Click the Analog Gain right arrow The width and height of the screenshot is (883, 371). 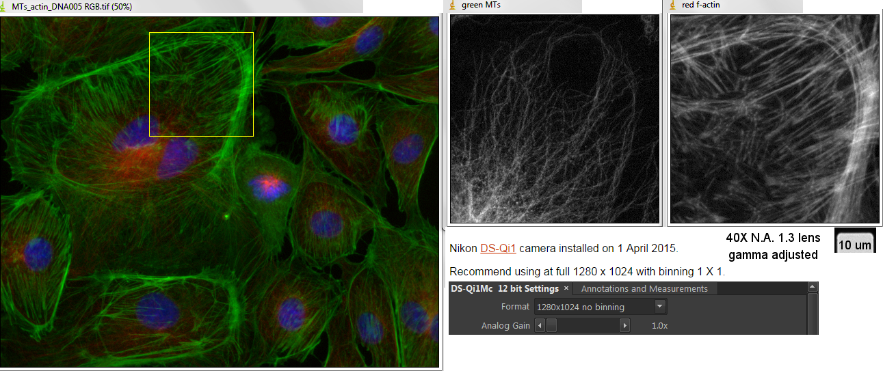pyautogui.click(x=624, y=326)
